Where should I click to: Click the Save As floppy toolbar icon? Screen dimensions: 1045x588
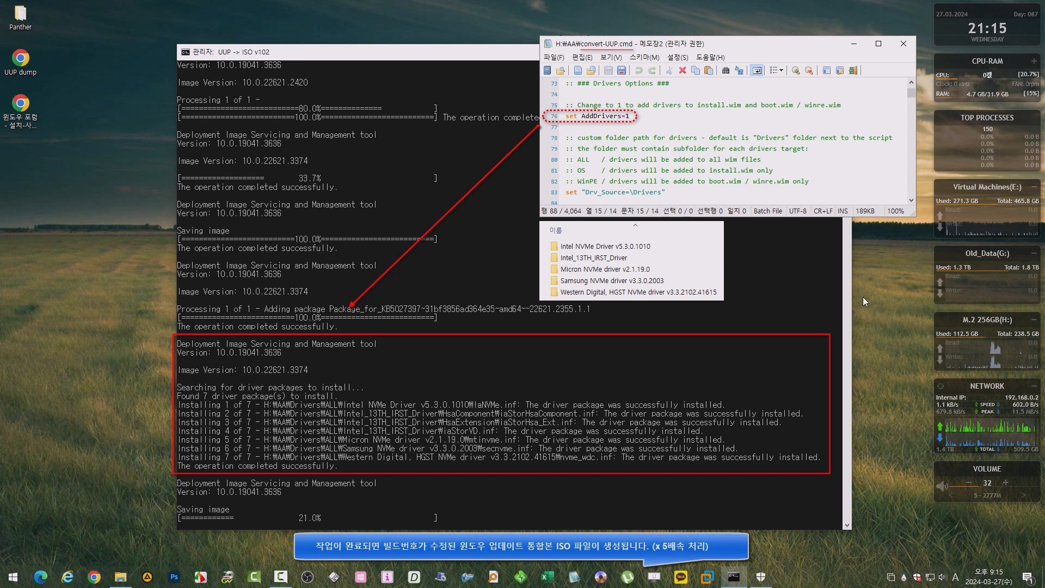tap(622, 70)
